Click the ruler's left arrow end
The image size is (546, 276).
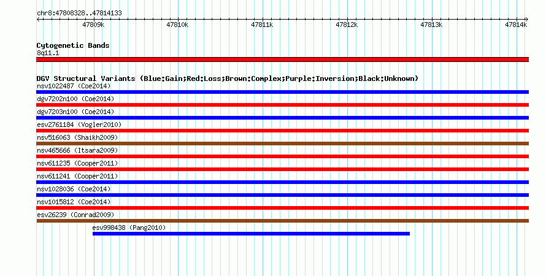(38, 20)
